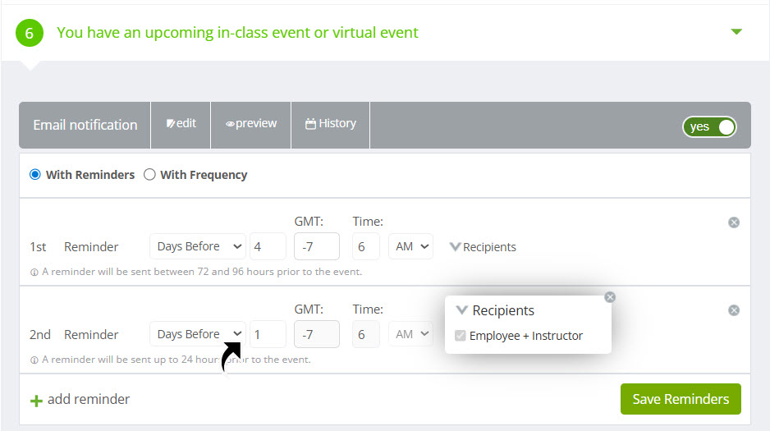The height and width of the screenshot is (431, 770).
Task: Open the 2nd Reminder AM/PM dropdown
Action: point(410,334)
